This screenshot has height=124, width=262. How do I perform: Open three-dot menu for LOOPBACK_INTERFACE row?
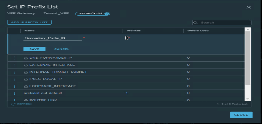[x=14, y=86]
